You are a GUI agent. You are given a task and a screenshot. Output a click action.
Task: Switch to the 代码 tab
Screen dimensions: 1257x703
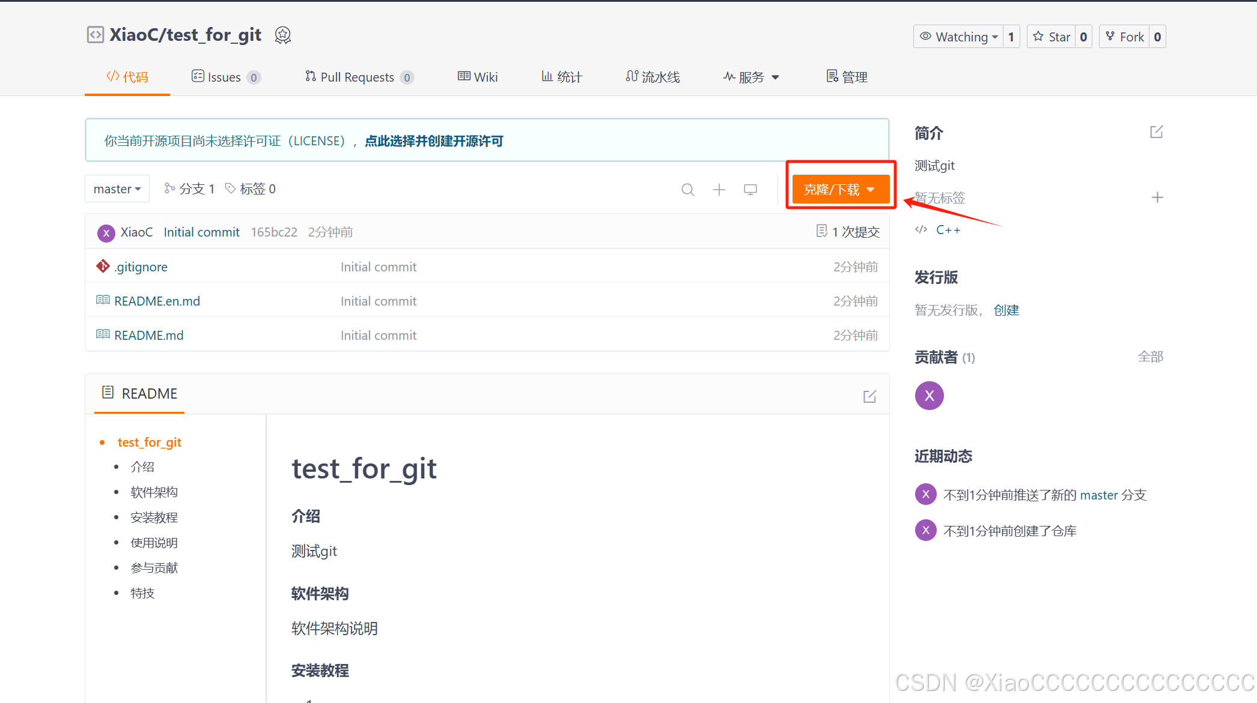[127, 77]
